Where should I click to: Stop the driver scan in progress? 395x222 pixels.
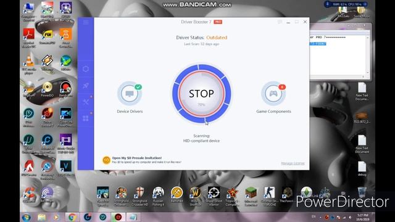pyautogui.click(x=202, y=94)
